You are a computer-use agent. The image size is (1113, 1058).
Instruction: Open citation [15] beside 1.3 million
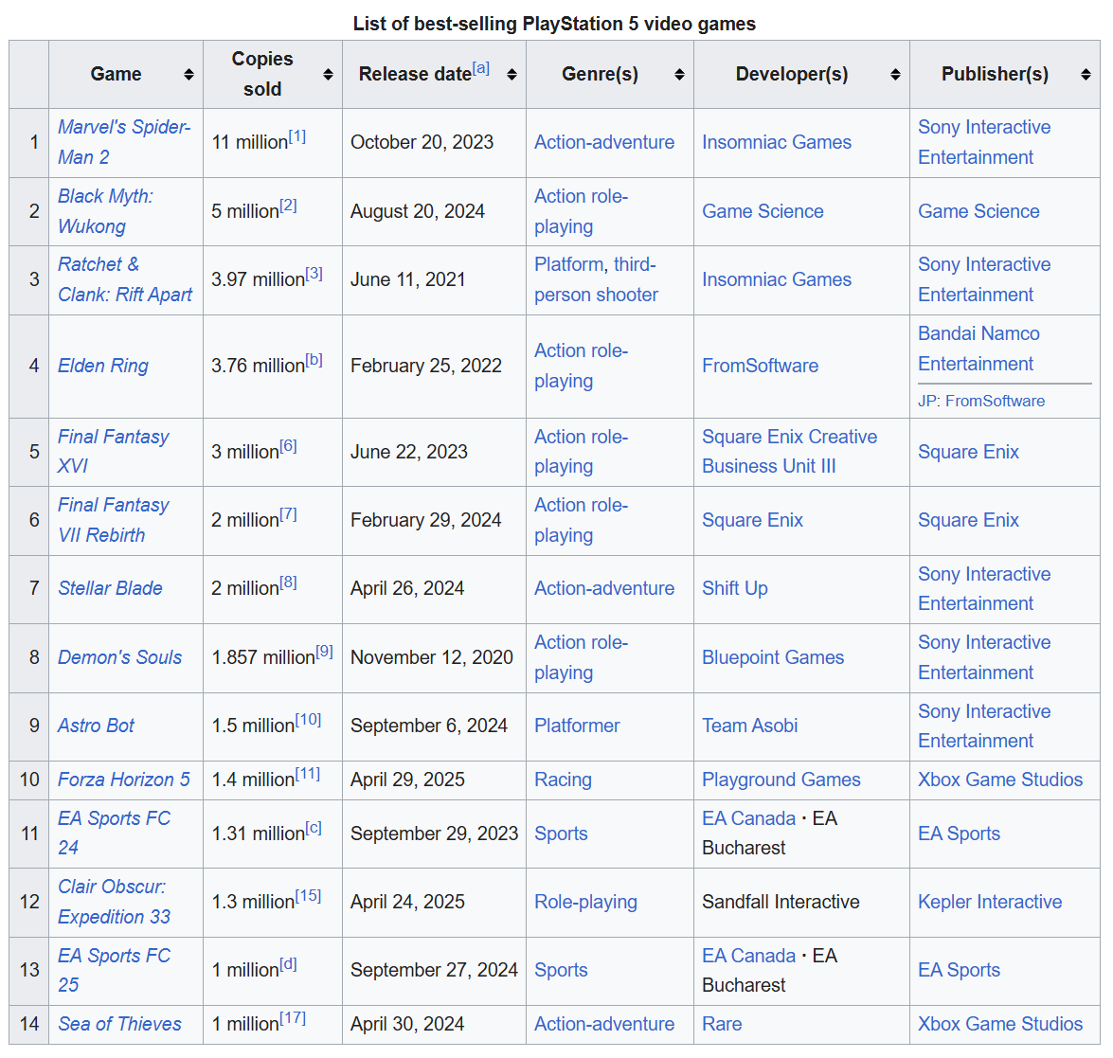click(308, 896)
